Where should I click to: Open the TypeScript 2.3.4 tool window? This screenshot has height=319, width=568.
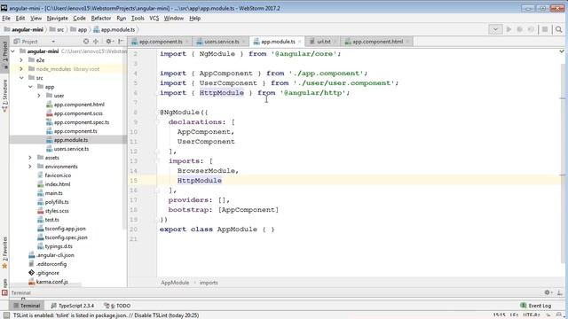73,306
